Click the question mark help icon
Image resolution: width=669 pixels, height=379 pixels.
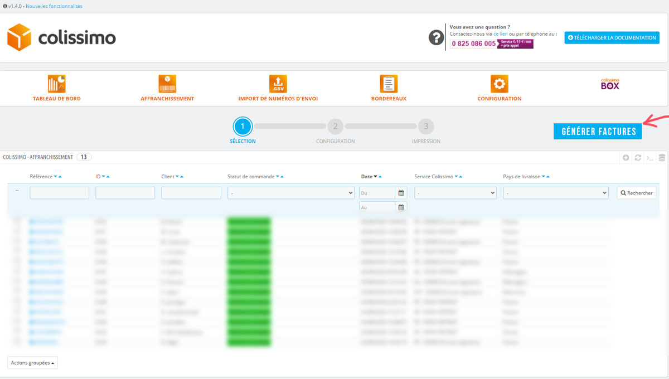click(436, 38)
